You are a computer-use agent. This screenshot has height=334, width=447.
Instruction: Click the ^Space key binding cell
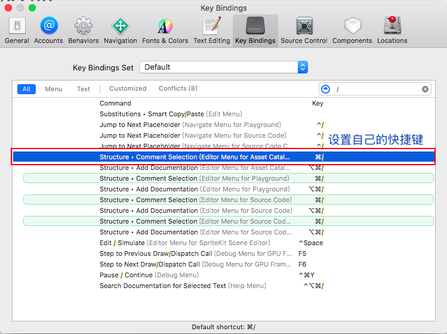click(x=311, y=243)
